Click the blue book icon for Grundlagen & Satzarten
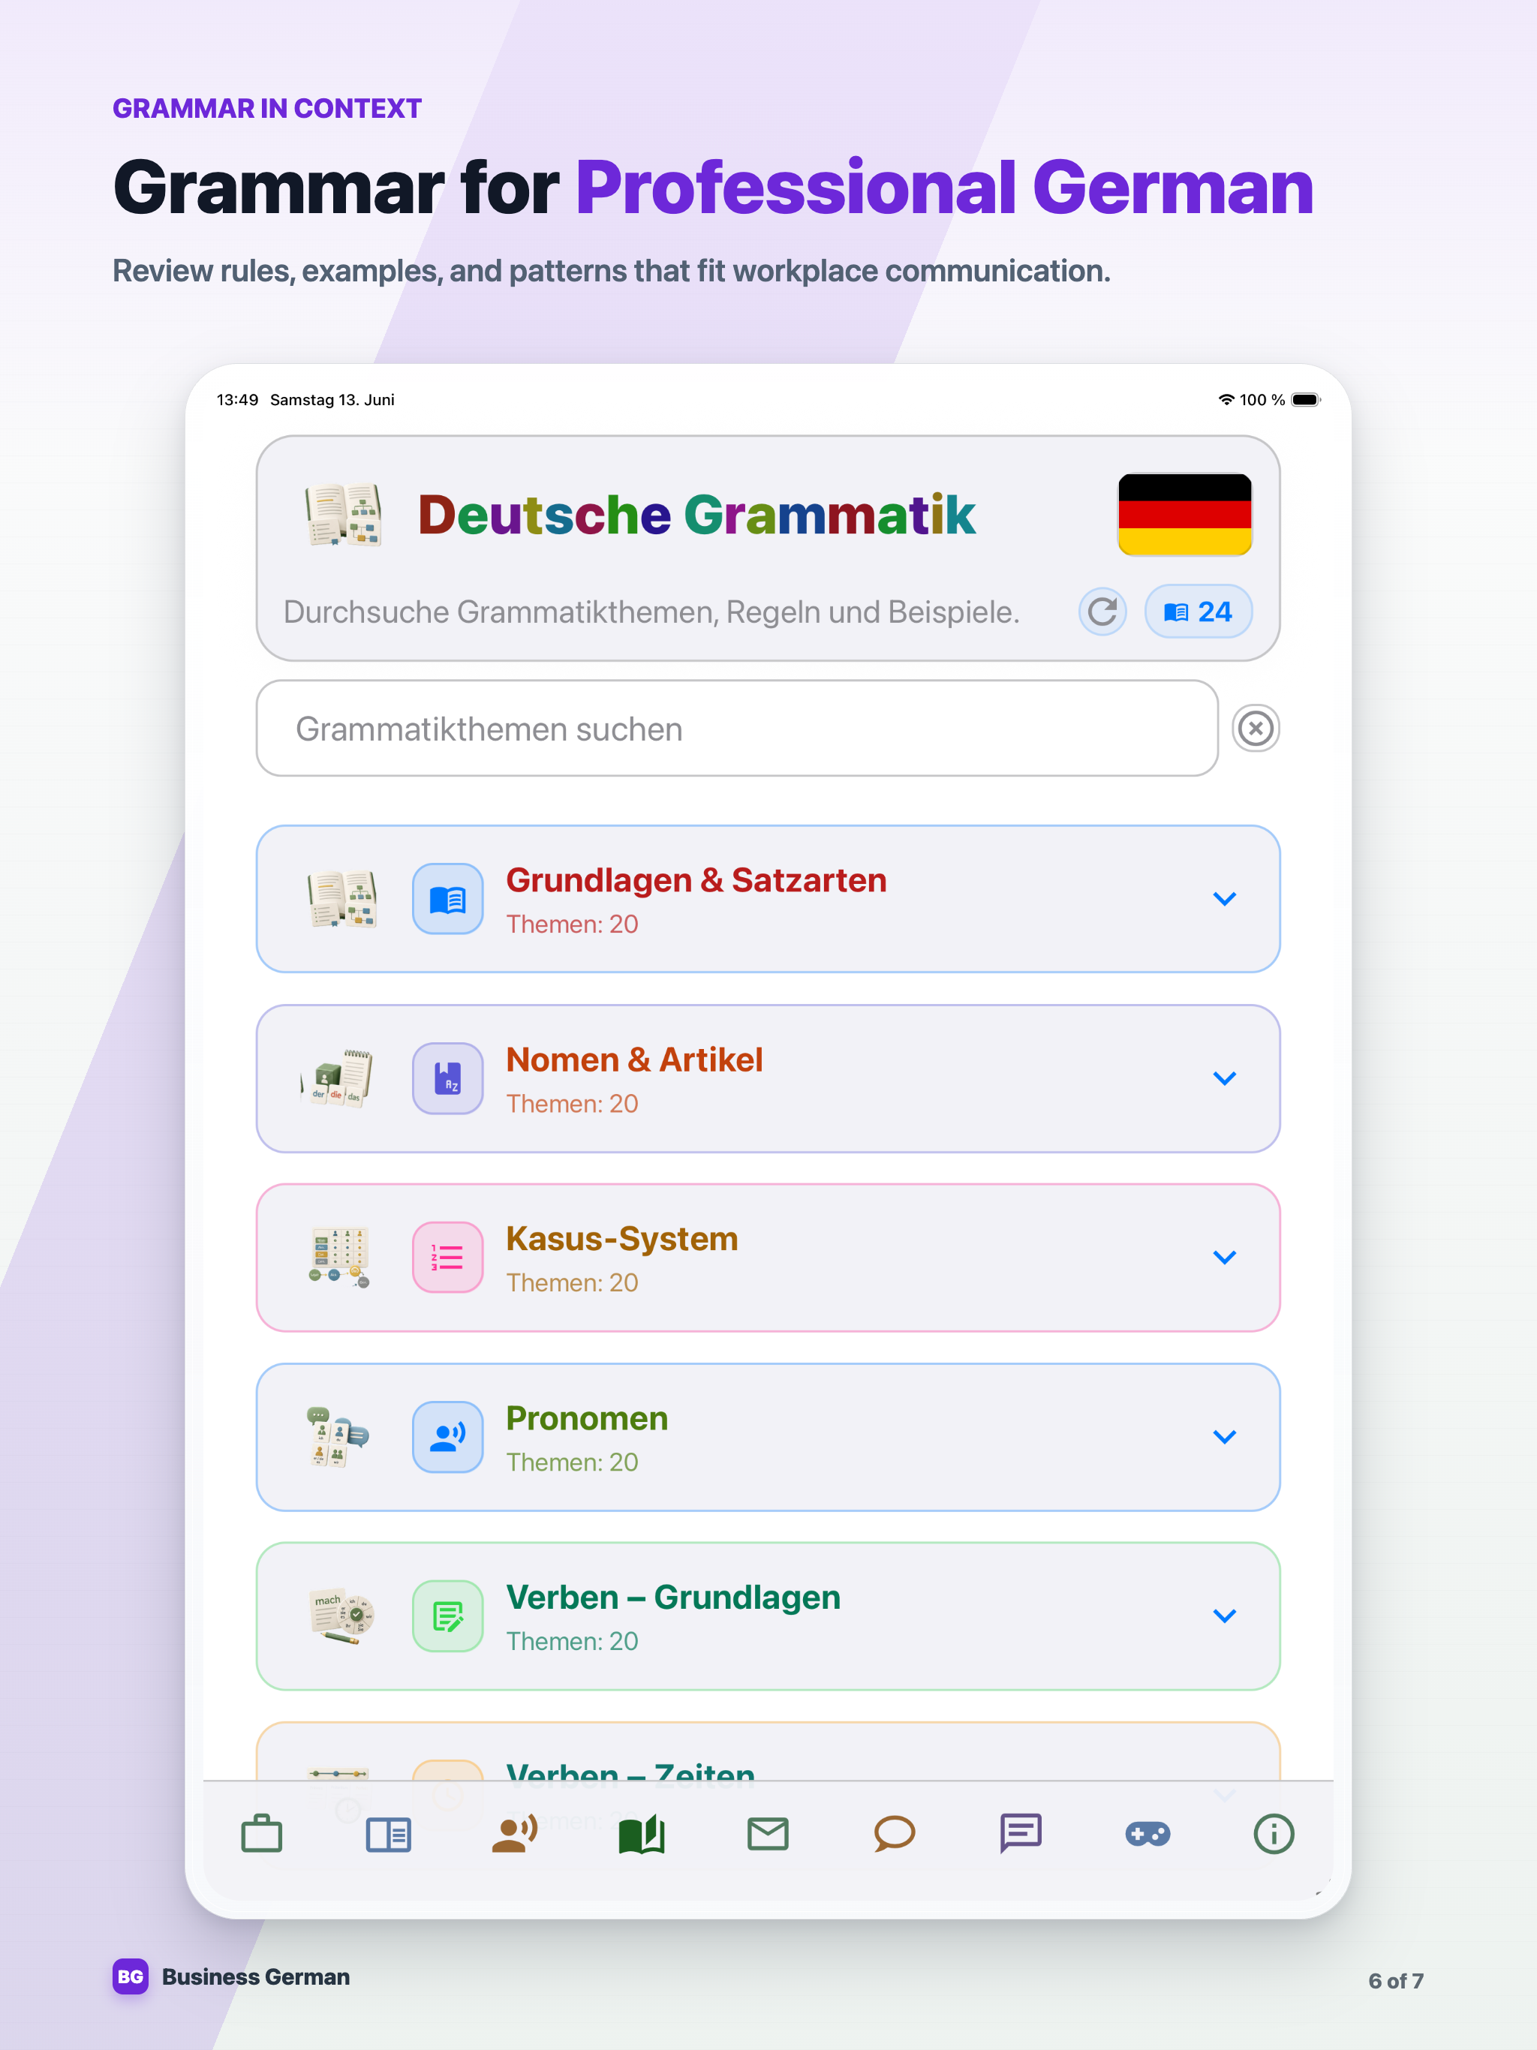The height and width of the screenshot is (2050, 1537). (x=448, y=899)
